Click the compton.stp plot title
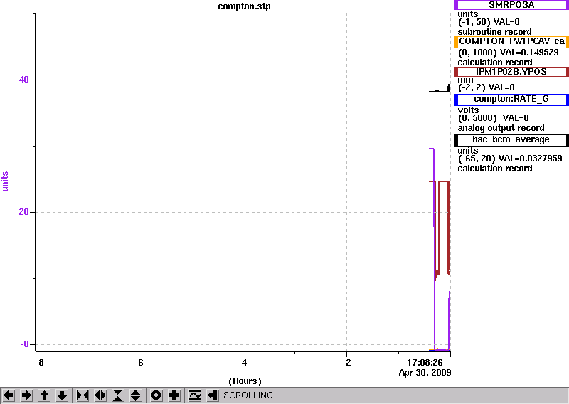Image resolution: width=569 pixels, height=404 pixels. [x=244, y=6]
